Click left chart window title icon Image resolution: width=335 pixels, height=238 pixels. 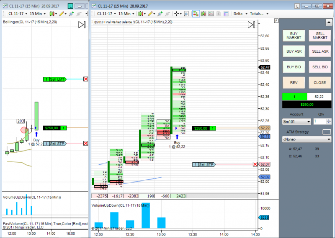pyautogui.click(x=5, y=6)
